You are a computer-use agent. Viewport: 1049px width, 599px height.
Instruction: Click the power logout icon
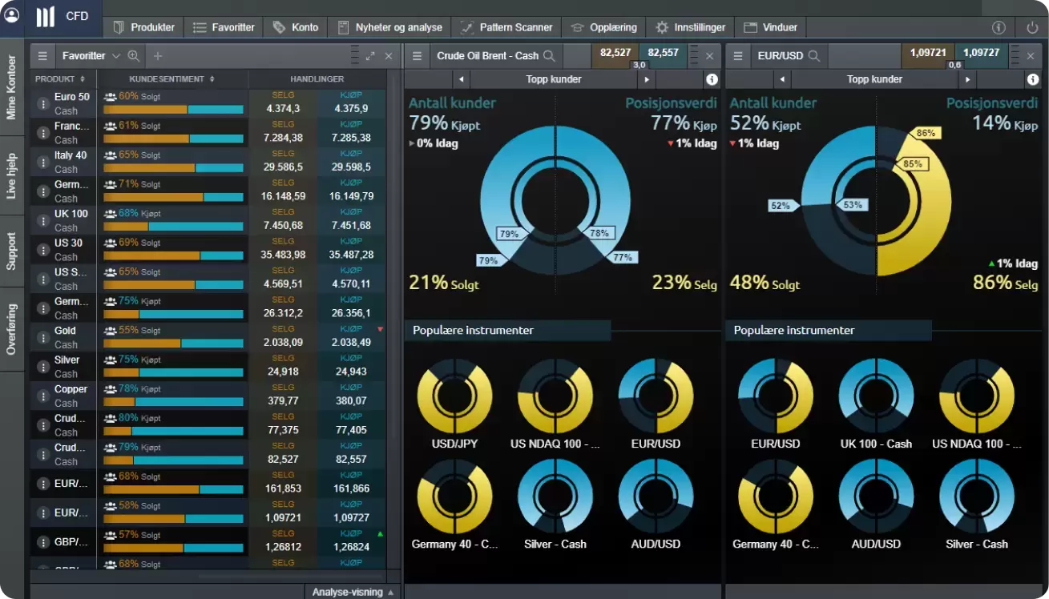(x=1032, y=27)
